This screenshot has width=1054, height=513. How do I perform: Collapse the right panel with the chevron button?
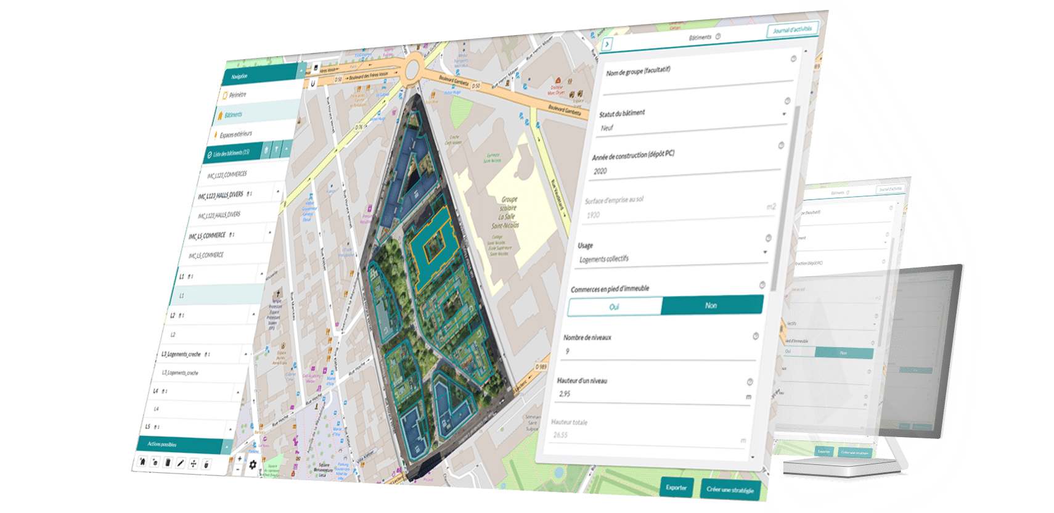[607, 44]
